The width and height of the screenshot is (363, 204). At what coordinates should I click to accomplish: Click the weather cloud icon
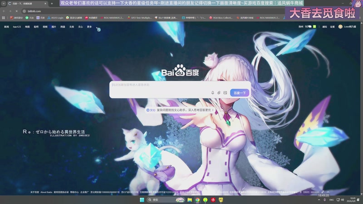tap(310, 27)
